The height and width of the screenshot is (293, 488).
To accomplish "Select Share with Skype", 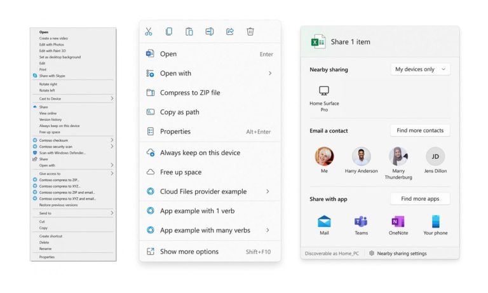I will (x=52, y=76).
